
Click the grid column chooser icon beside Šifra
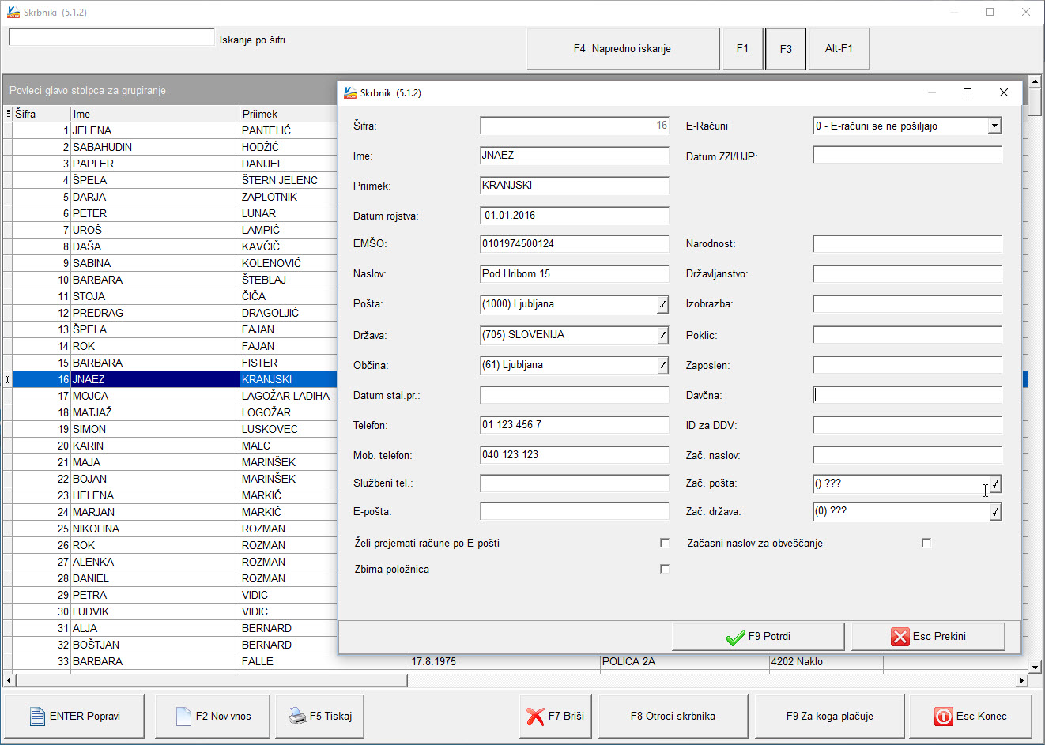8,114
